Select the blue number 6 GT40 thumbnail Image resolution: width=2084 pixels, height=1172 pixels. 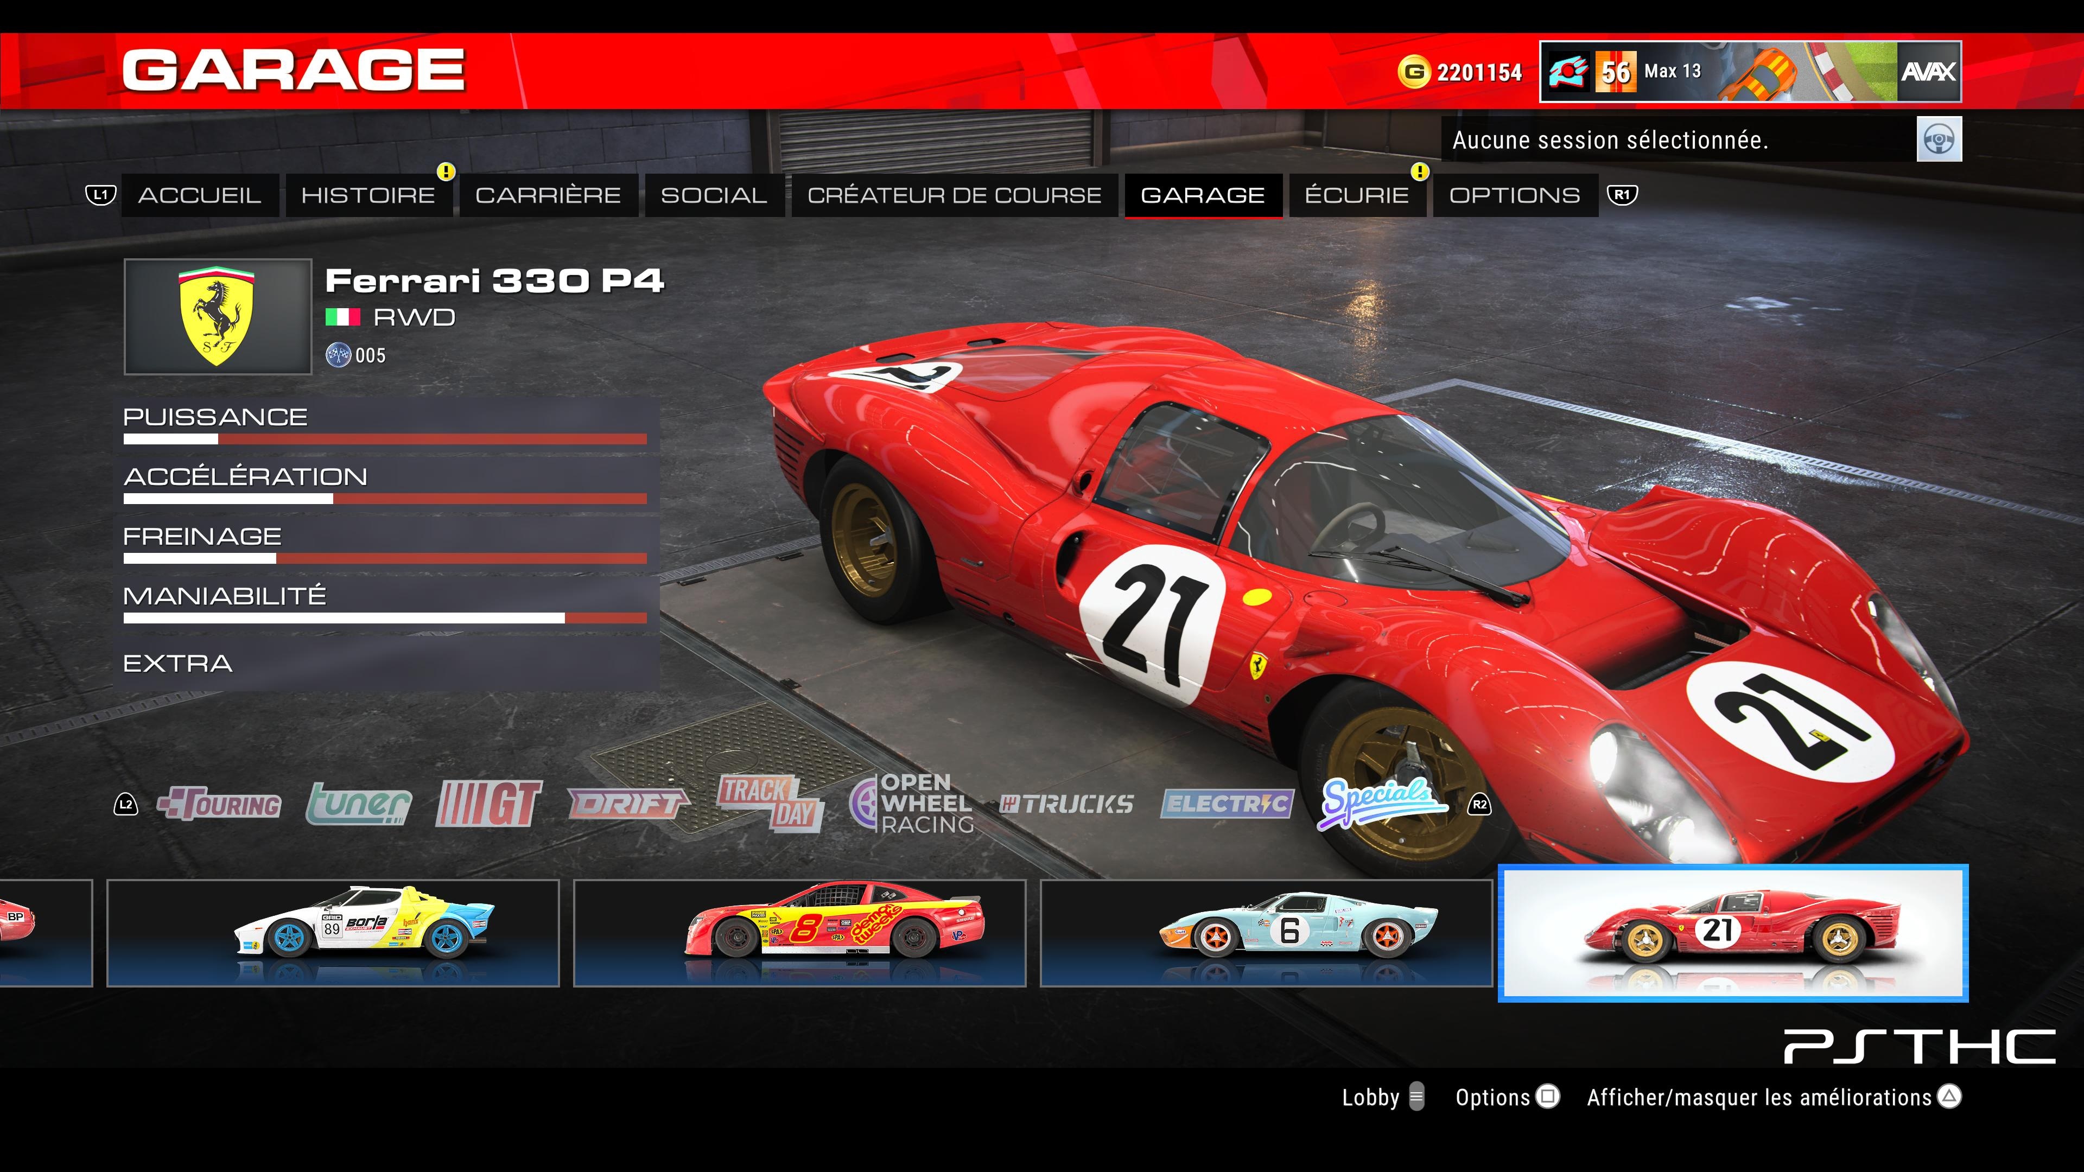click(x=1266, y=933)
